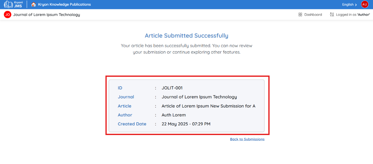Click the created date 22 May 2025 value
This screenshot has height=164, width=373.
coord(186,124)
